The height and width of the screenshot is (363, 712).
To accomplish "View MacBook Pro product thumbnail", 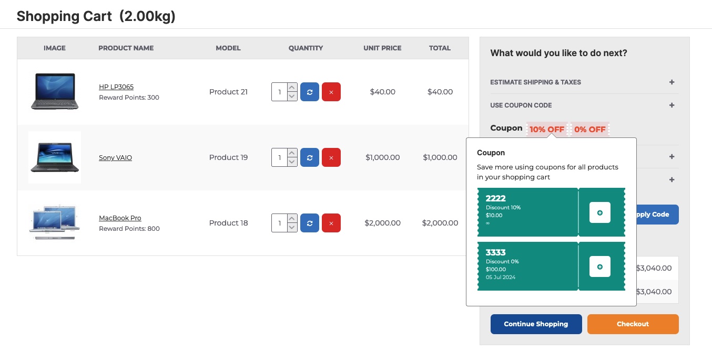I will [55, 223].
